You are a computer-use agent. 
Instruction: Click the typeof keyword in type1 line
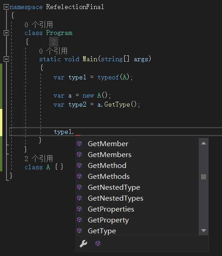[x=108, y=77]
